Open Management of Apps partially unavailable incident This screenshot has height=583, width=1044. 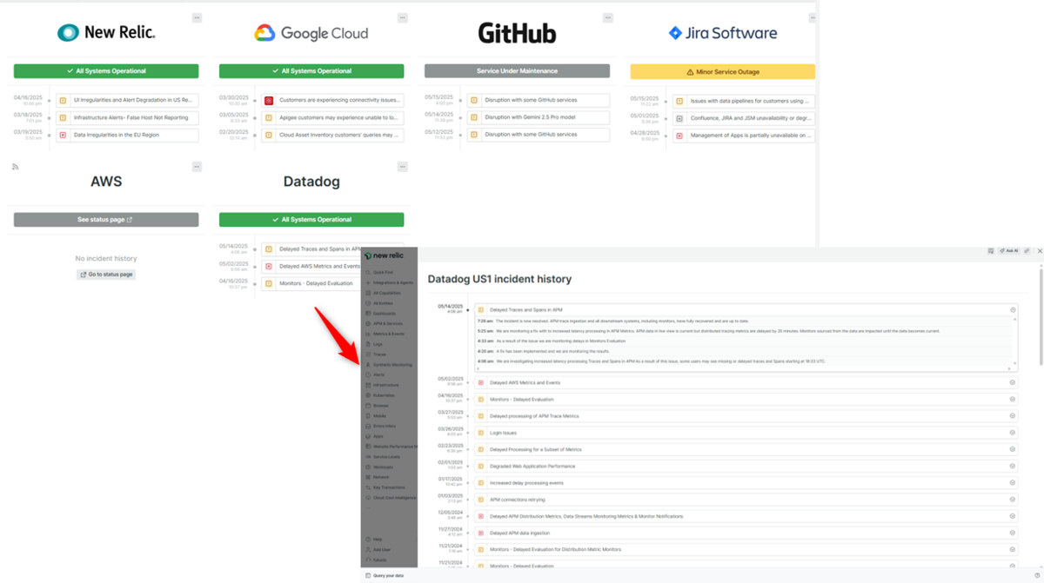(x=744, y=136)
